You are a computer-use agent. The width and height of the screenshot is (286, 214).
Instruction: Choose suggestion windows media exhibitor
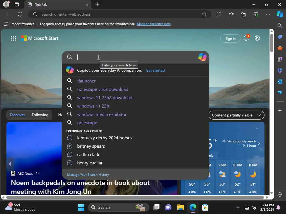coord(135,114)
